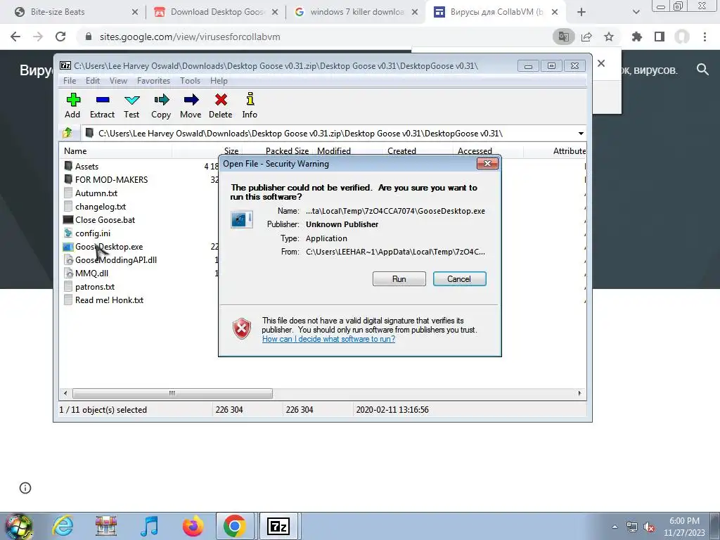Select patrons.txt file

89,287
